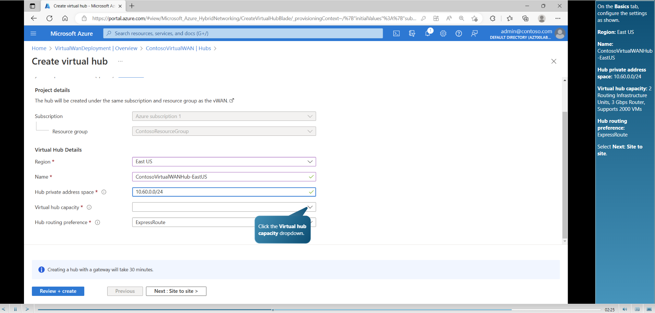Click the browser address bar URL
Screen dimensions: 655x313
point(254,18)
